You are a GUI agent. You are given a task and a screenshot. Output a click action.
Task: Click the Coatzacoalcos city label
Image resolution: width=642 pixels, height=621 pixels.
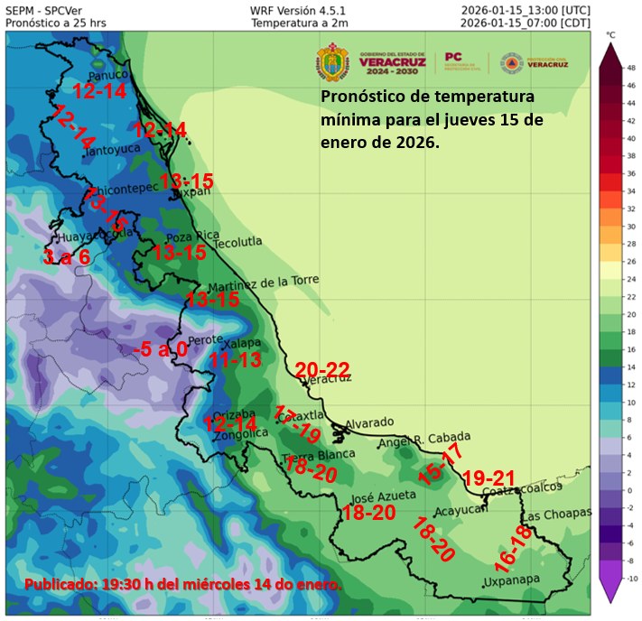(523, 488)
